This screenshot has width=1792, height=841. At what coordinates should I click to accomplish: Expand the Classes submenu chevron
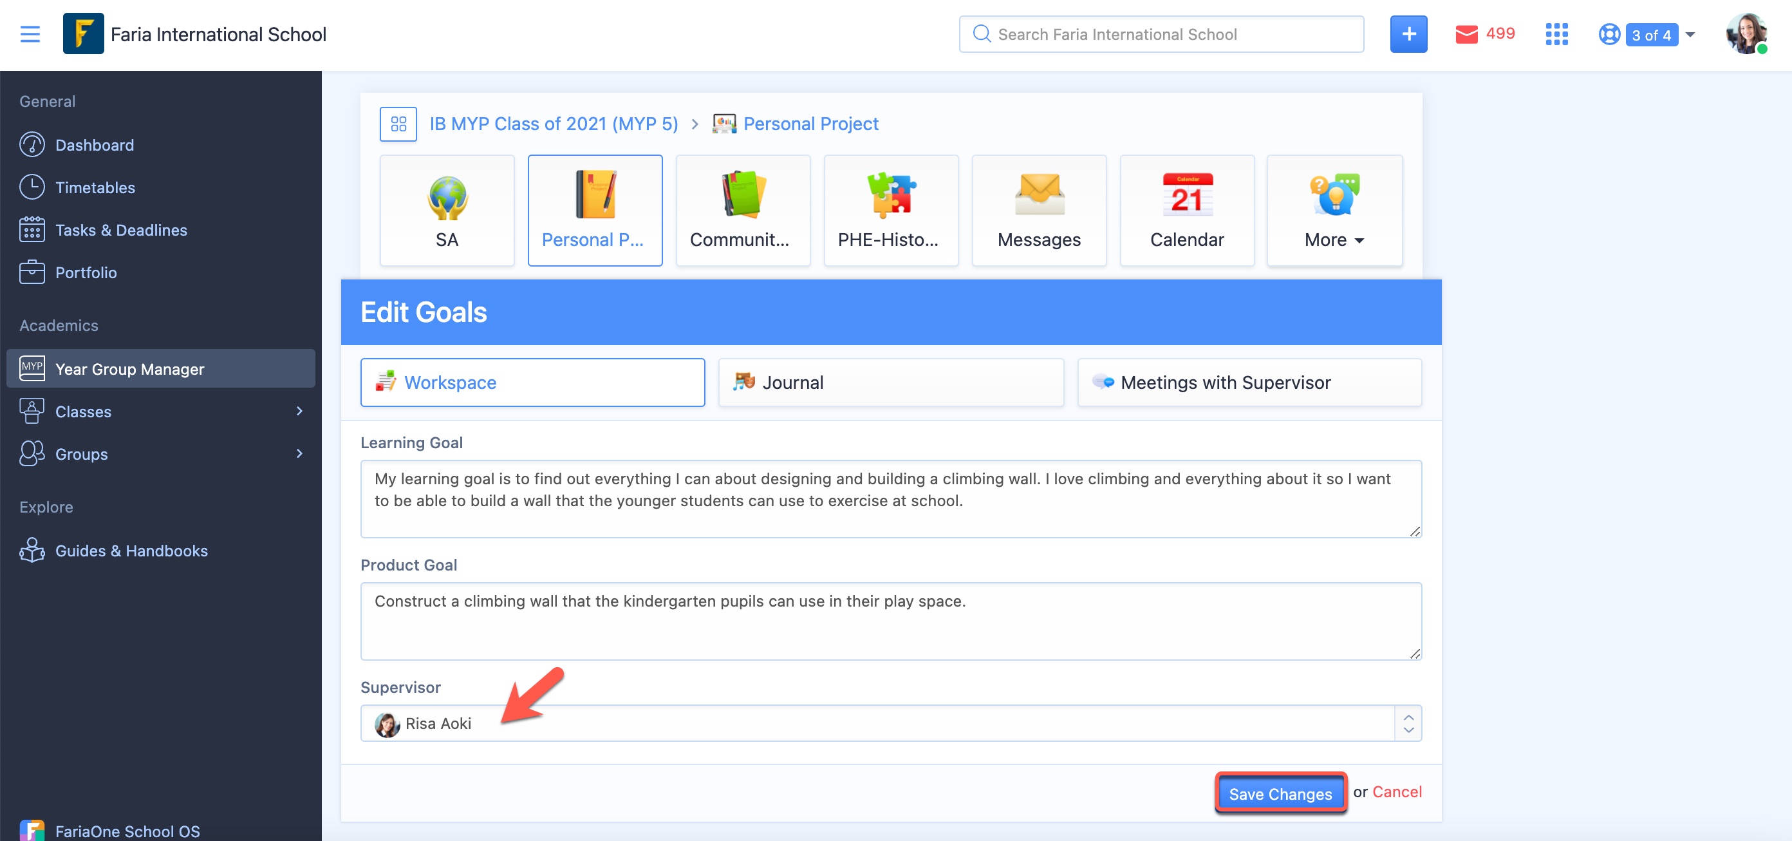coord(300,411)
